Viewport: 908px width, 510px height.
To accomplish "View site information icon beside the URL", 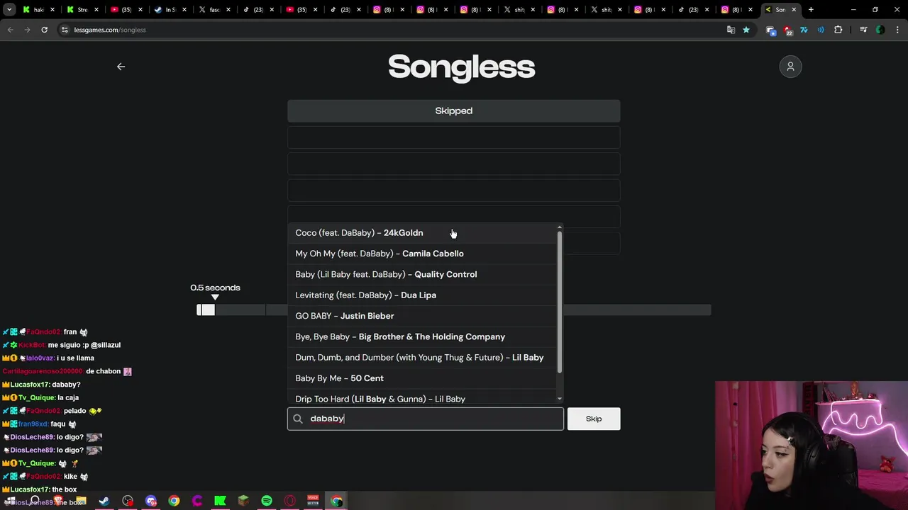I will coord(65,30).
